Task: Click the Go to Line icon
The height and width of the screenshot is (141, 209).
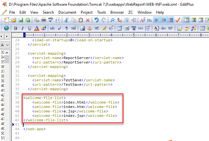Action: point(134,20)
